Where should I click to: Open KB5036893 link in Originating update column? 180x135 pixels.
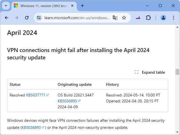(x=67, y=101)
